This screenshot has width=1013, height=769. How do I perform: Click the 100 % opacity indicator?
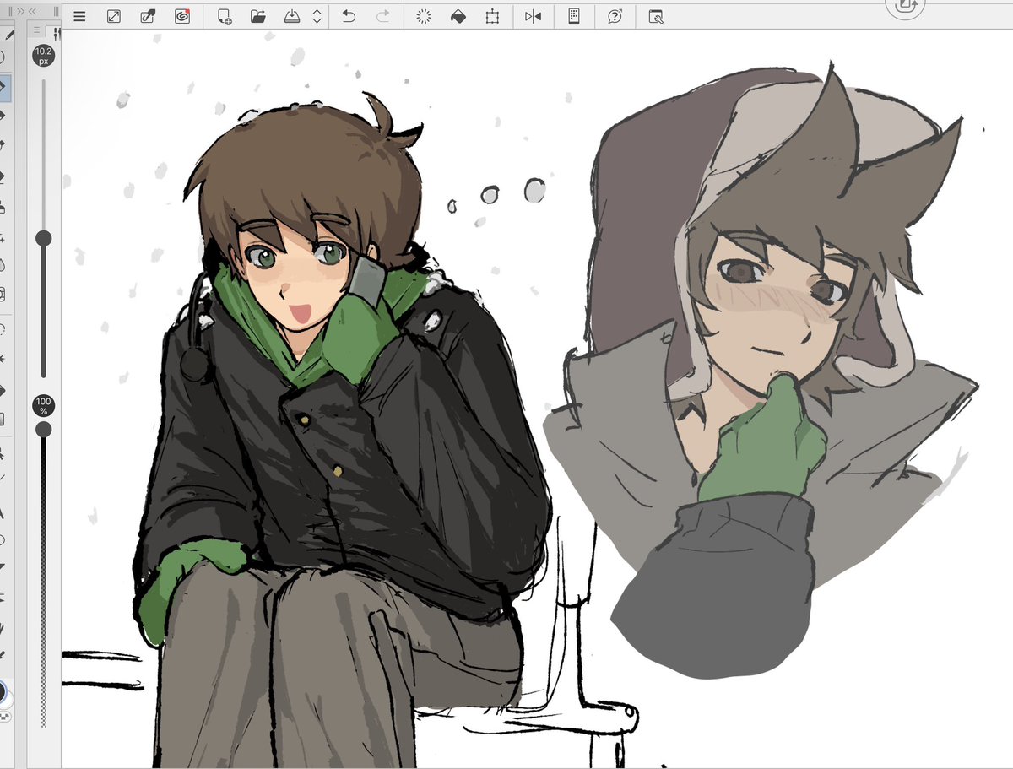pyautogui.click(x=44, y=404)
